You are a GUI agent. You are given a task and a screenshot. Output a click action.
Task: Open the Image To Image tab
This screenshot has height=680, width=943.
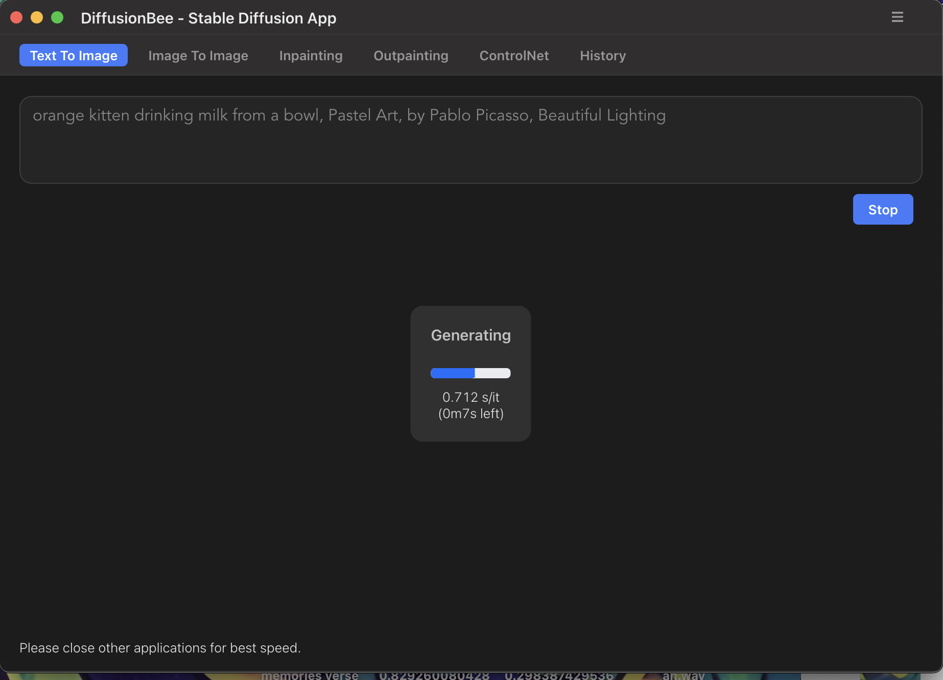point(198,56)
